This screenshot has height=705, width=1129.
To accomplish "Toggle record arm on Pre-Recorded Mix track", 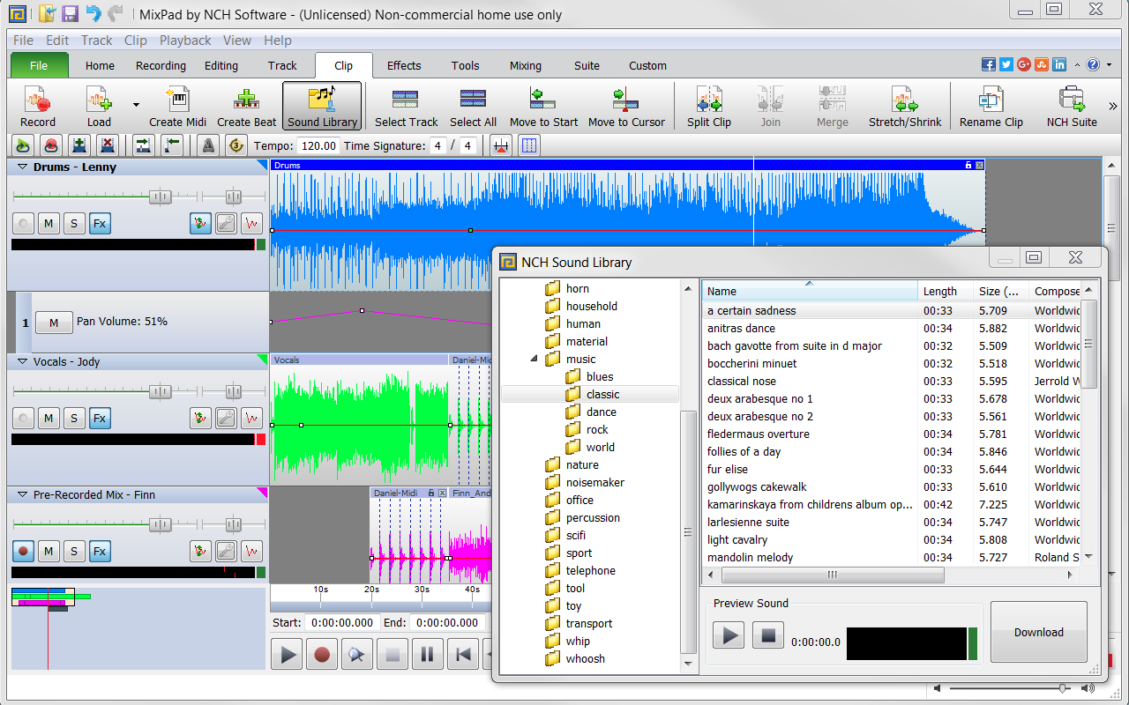I will click(x=24, y=552).
